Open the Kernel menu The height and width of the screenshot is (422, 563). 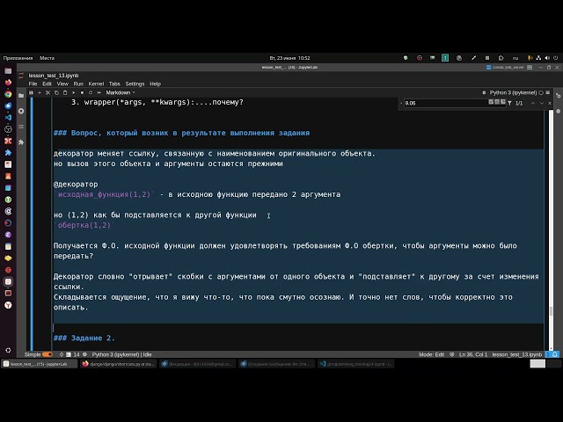pos(96,84)
